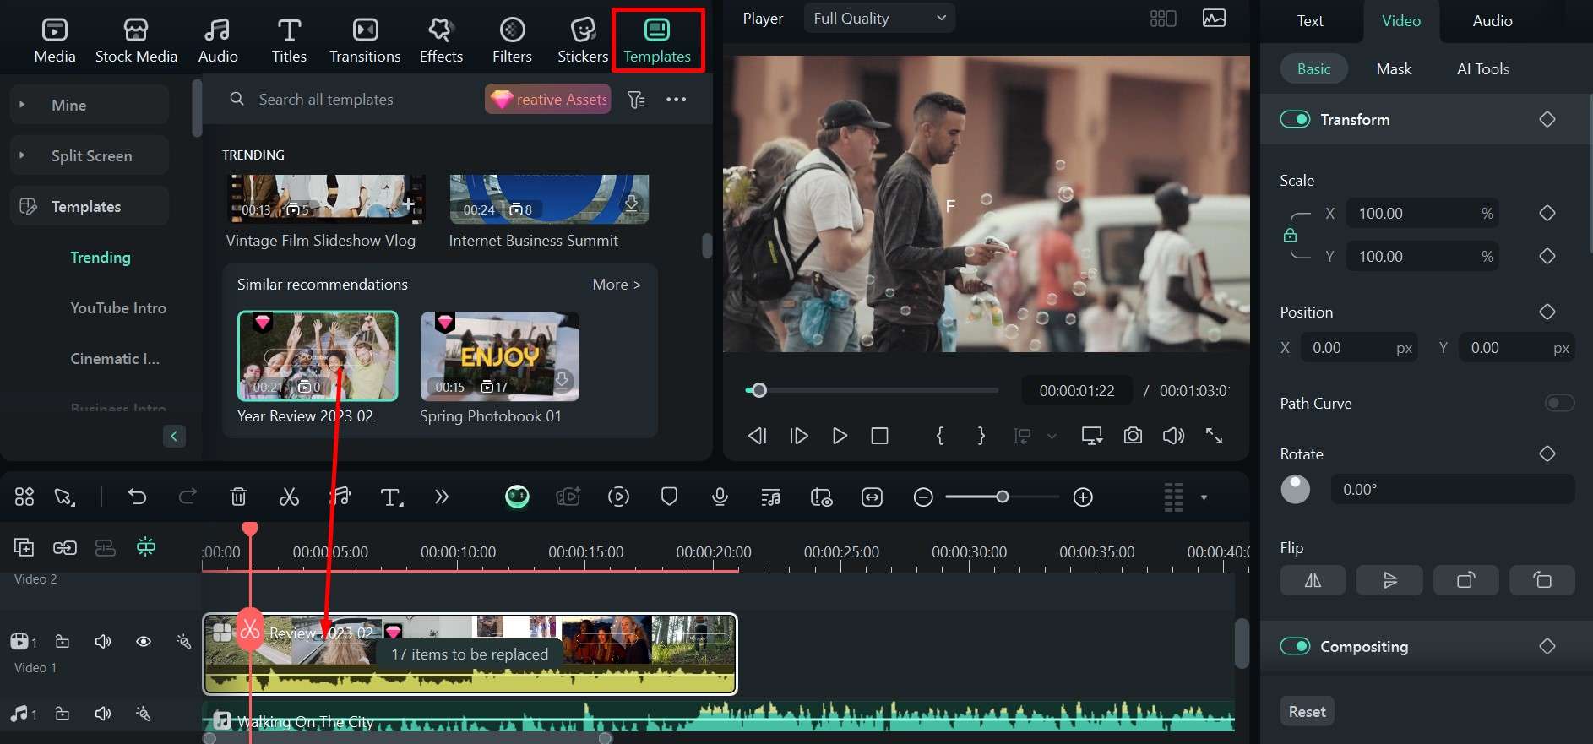Click the Search all templates field

(x=355, y=100)
